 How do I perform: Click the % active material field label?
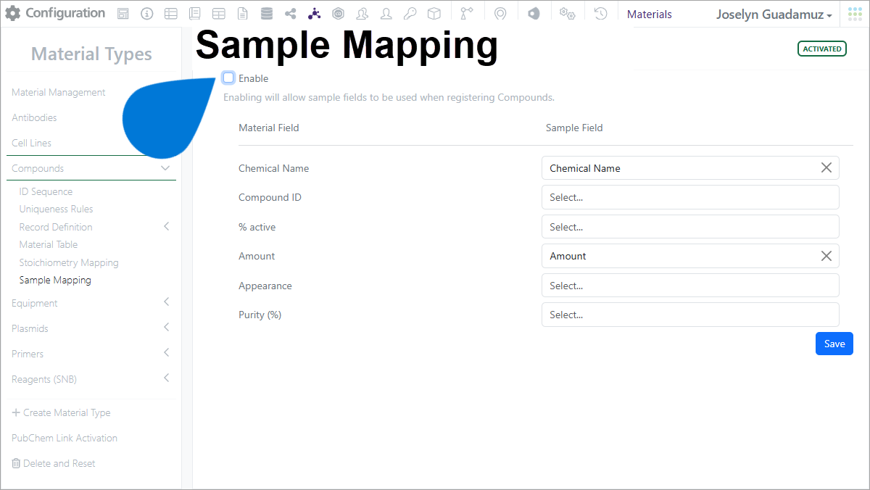click(257, 227)
